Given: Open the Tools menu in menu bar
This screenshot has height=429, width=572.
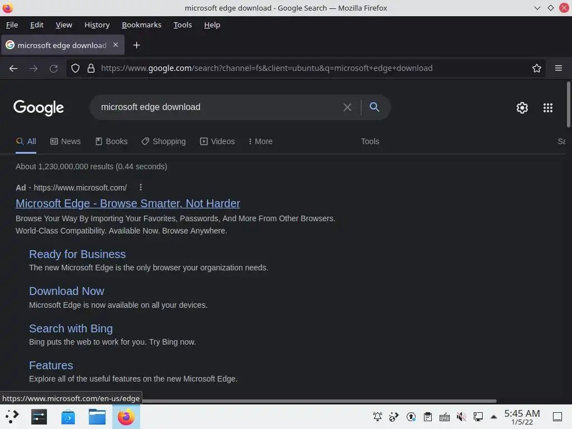Looking at the screenshot, I should coord(183,25).
